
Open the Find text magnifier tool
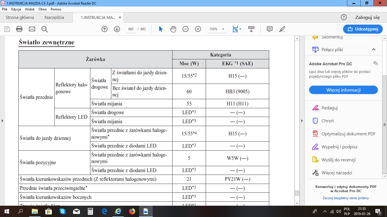(44, 29)
